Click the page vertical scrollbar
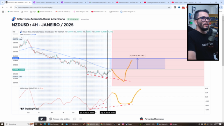 [223, 41]
